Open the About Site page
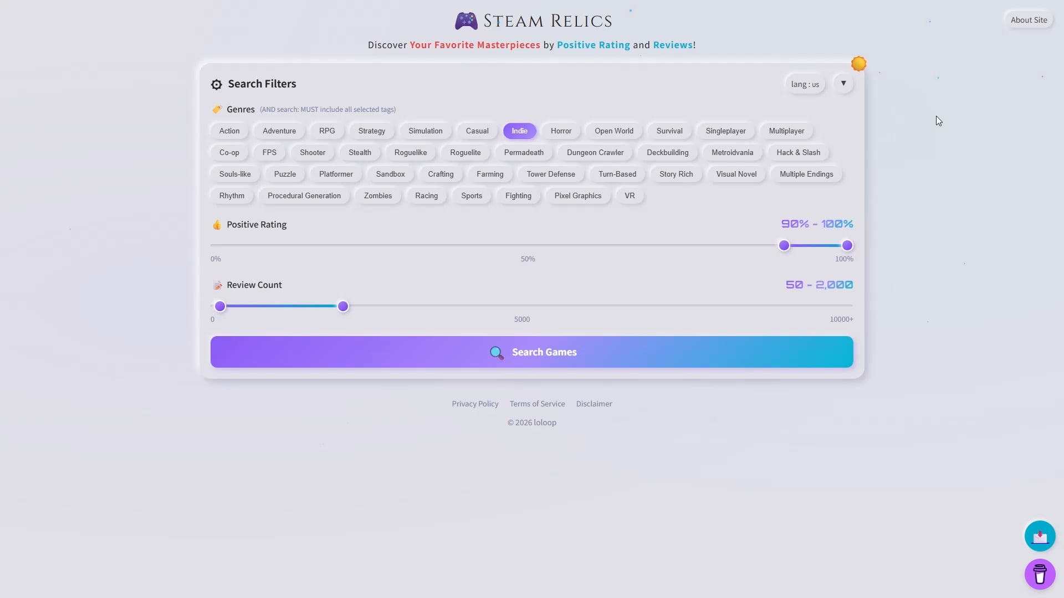1064x598 pixels. click(x=1029, y=20)
